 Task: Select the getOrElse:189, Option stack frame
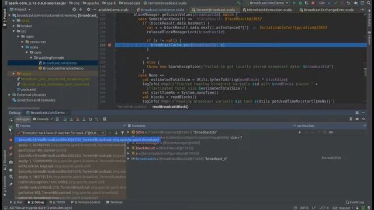pos(70,150)
